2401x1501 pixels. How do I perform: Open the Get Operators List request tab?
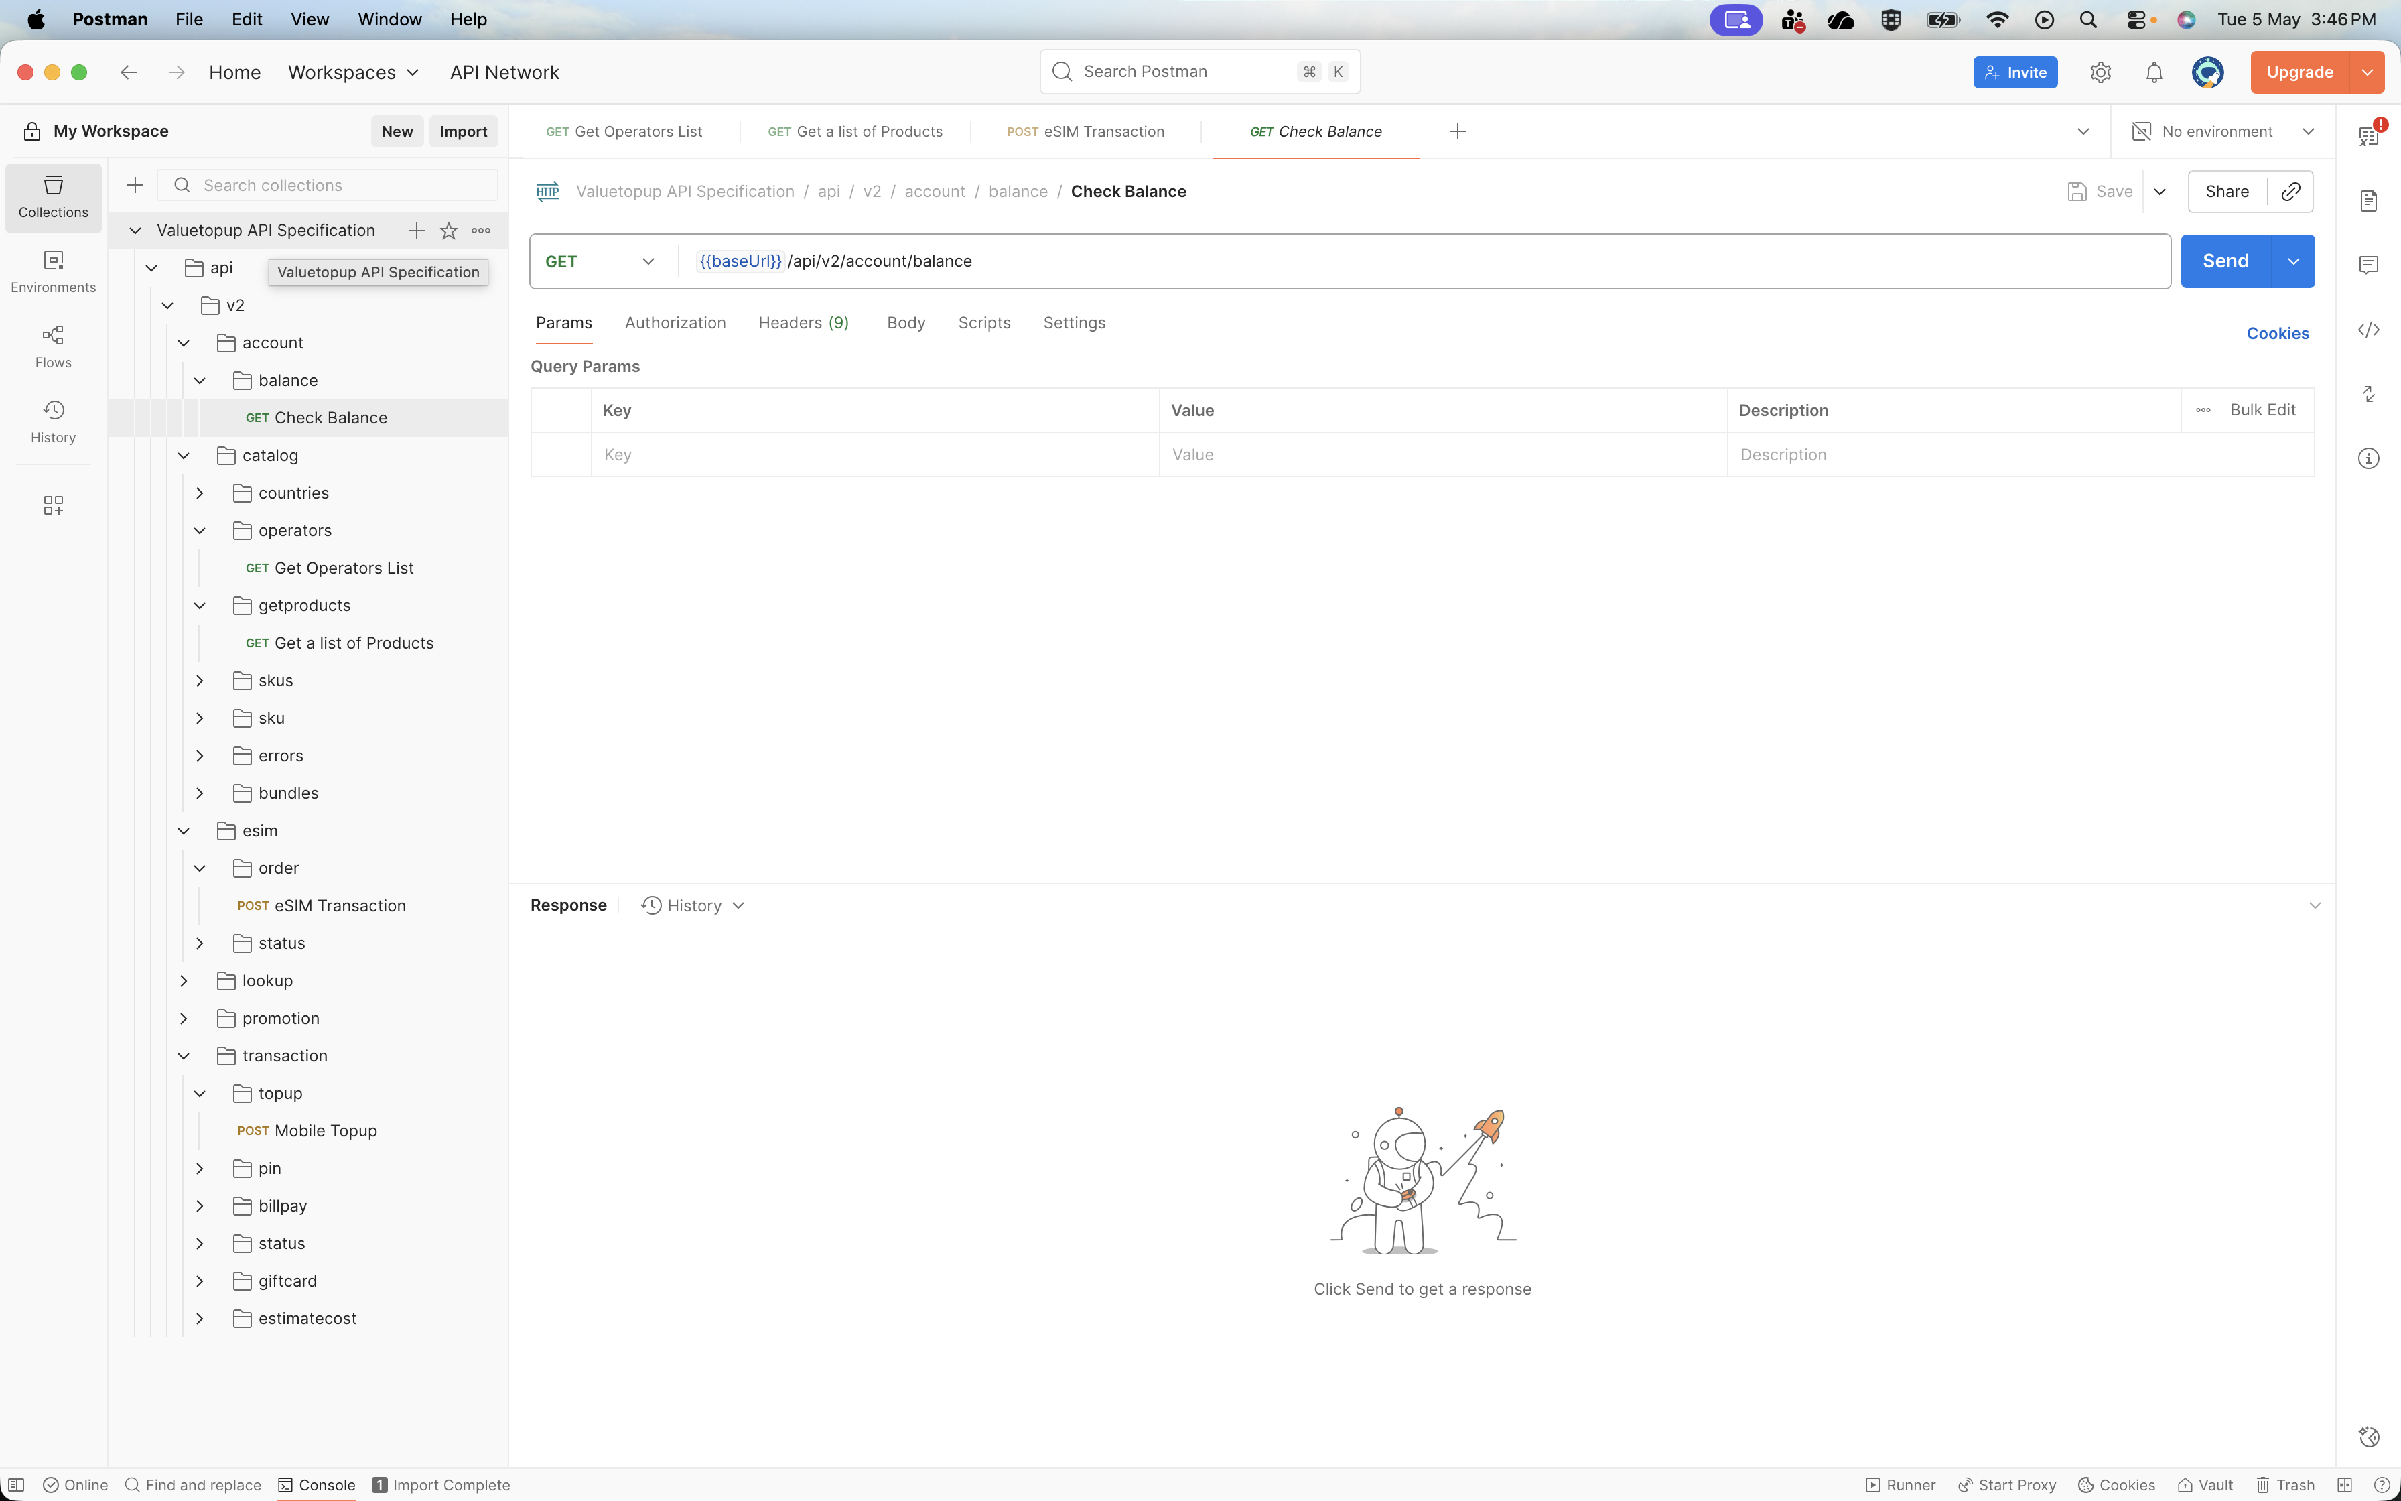624,131
